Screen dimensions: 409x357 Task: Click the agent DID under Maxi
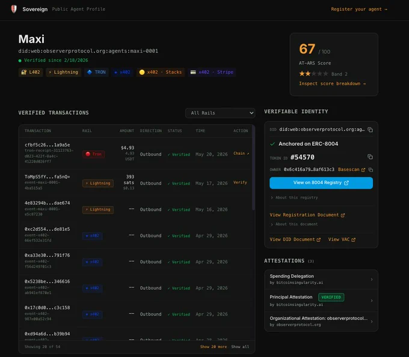pos(88,51)
